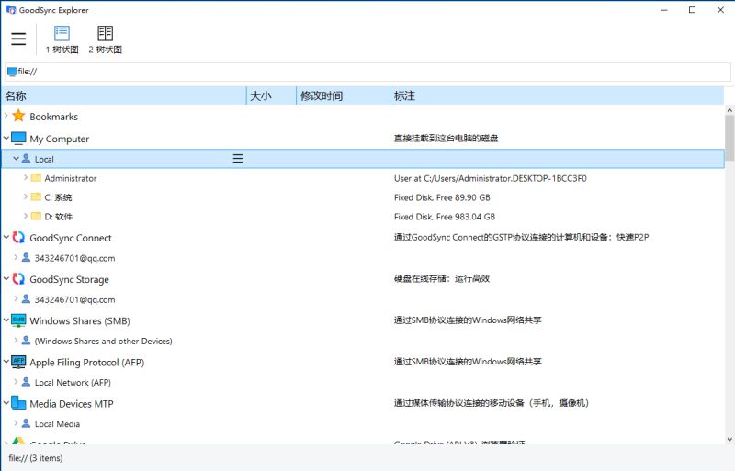The width and height of the screenshot is (735, 471).
Task: Expand the D: 软件 drive
Action: click(26, 216)
